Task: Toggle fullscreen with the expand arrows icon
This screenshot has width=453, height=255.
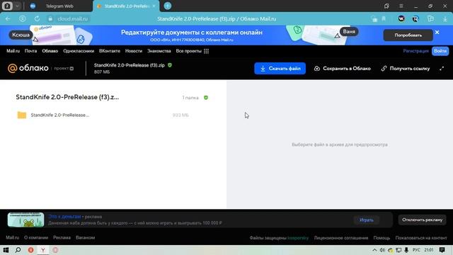Action: point(442,69)
